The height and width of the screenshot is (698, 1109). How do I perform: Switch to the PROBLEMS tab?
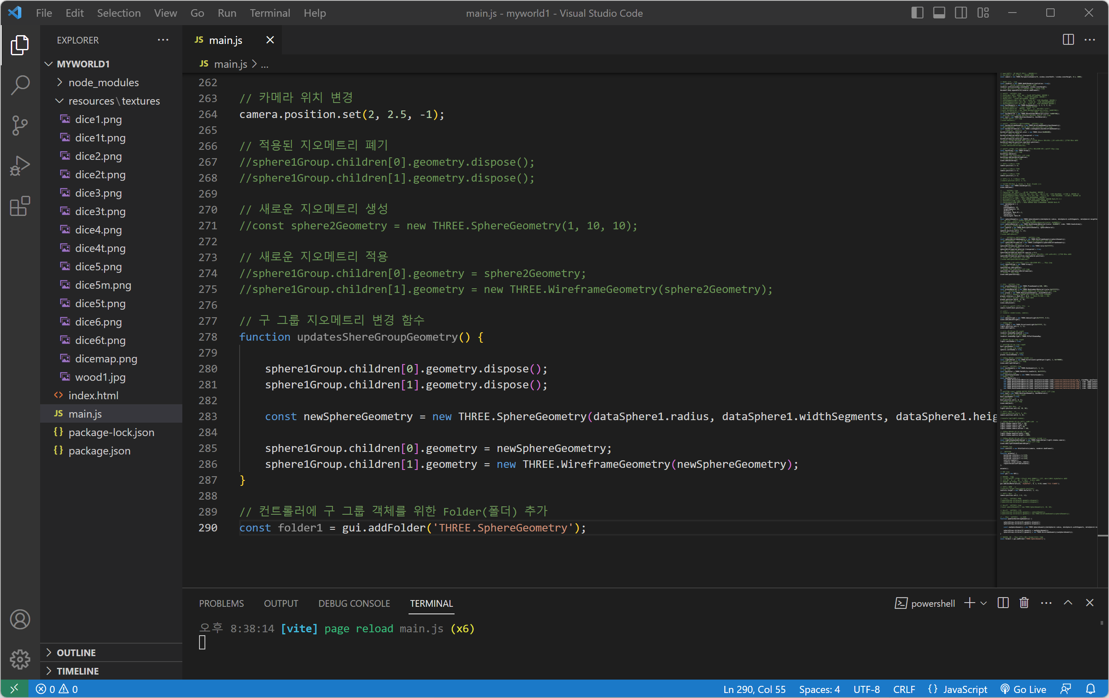tap(221, 603)
